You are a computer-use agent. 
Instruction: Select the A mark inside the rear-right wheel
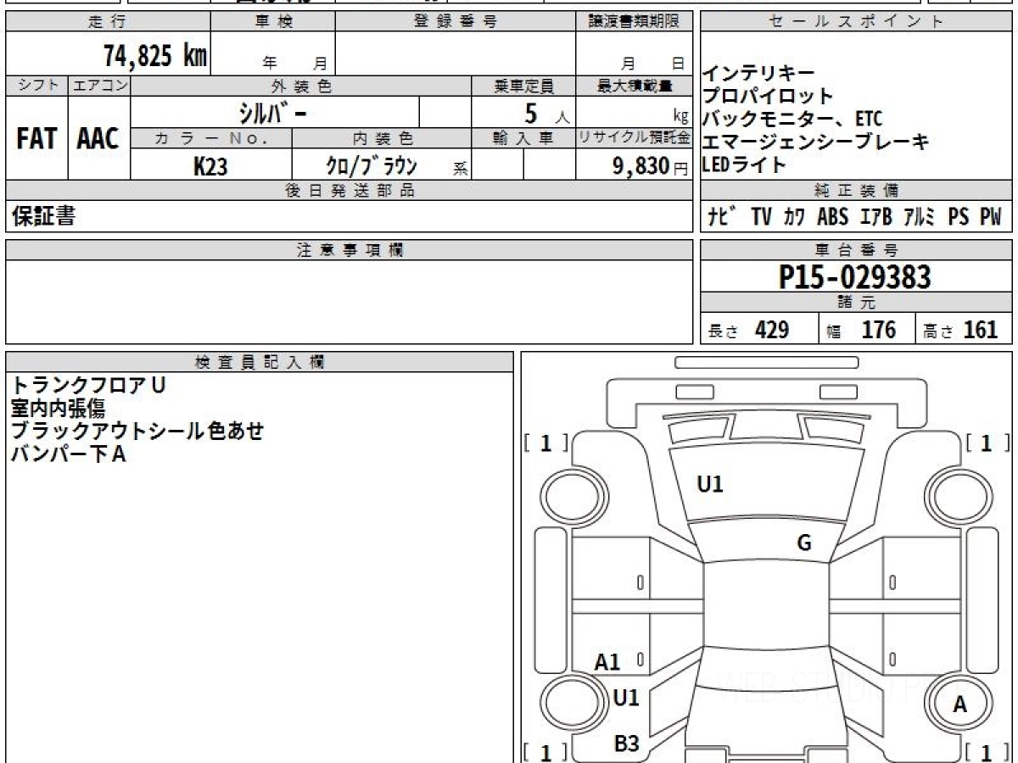[959, 704]
